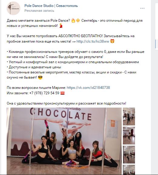Click the blue scrollbar marker at right edge

[x=156, y=44]
